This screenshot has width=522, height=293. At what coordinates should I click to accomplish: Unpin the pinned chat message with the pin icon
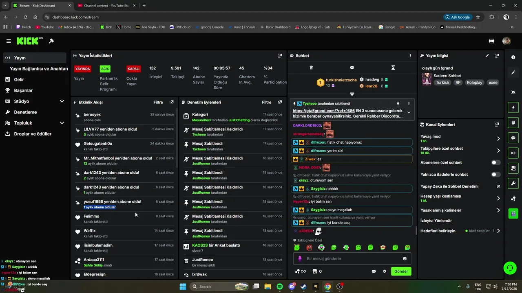pyautogui.click(x=398, y=104)
